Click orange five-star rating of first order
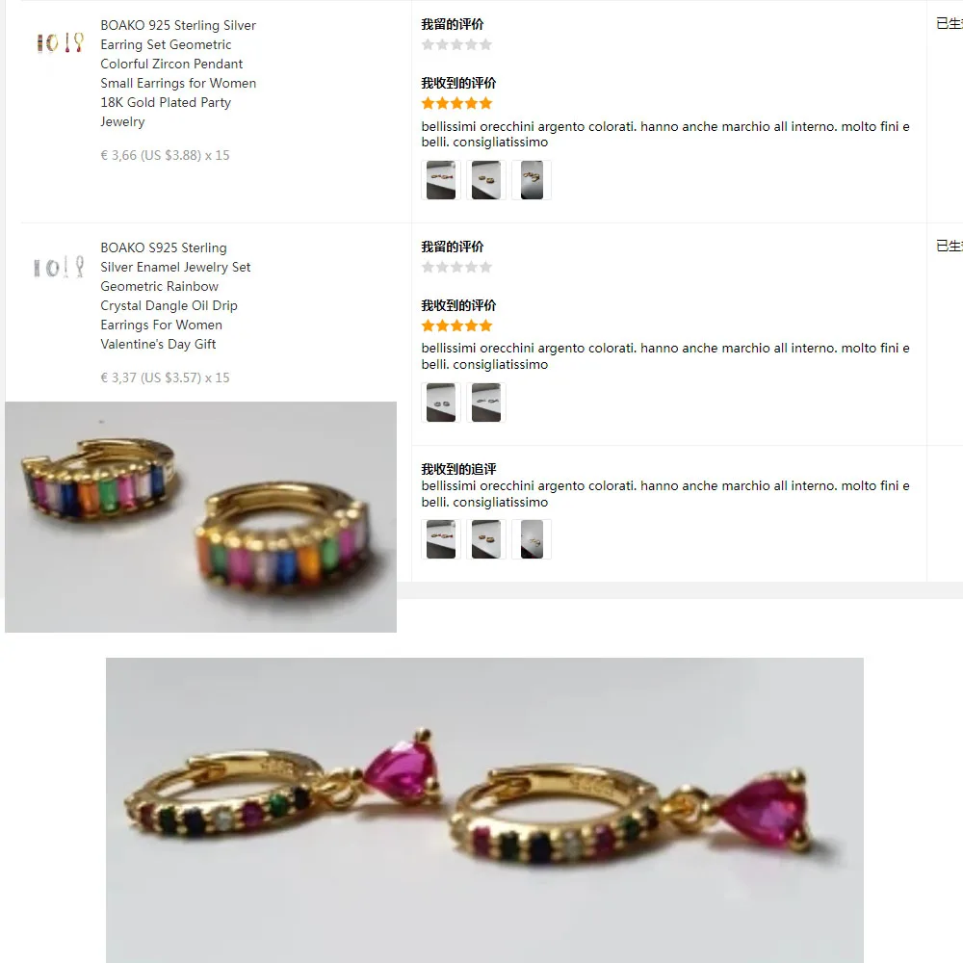 tap(456, 103)
